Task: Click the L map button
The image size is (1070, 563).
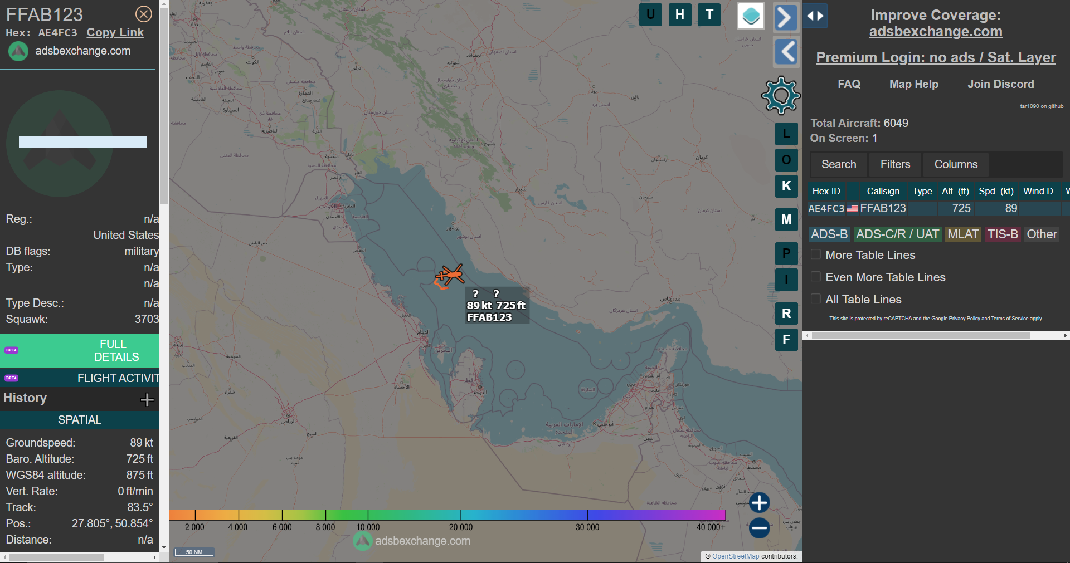Action: tap(786, 134)
